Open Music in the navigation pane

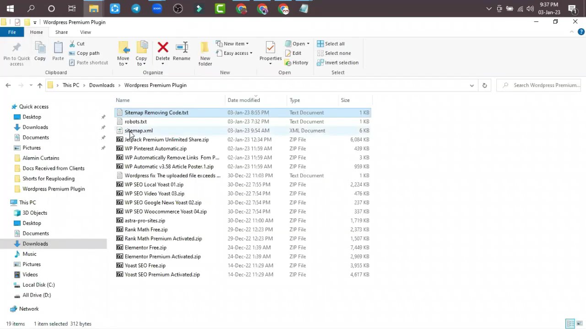coord(29,254)
